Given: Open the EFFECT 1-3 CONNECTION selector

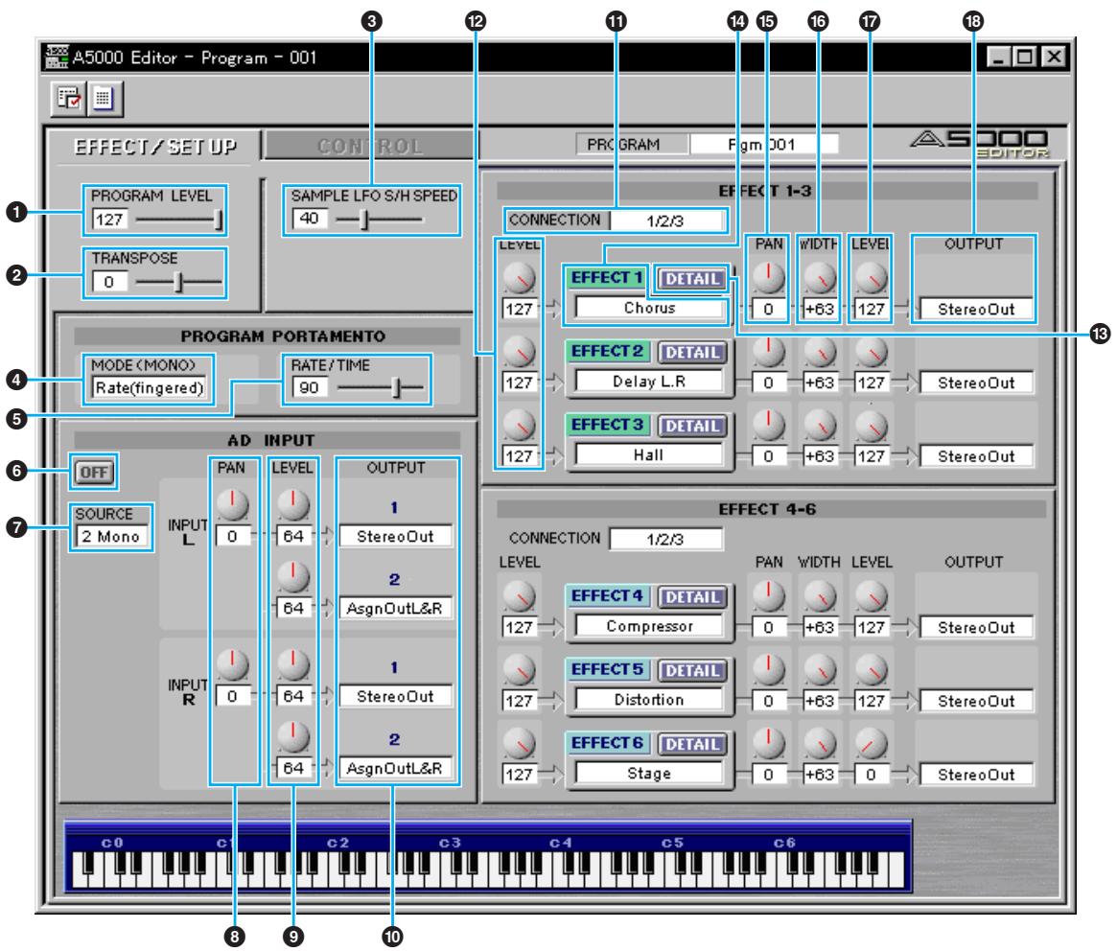Looking at the screenshot, I should tap(665, 220).
